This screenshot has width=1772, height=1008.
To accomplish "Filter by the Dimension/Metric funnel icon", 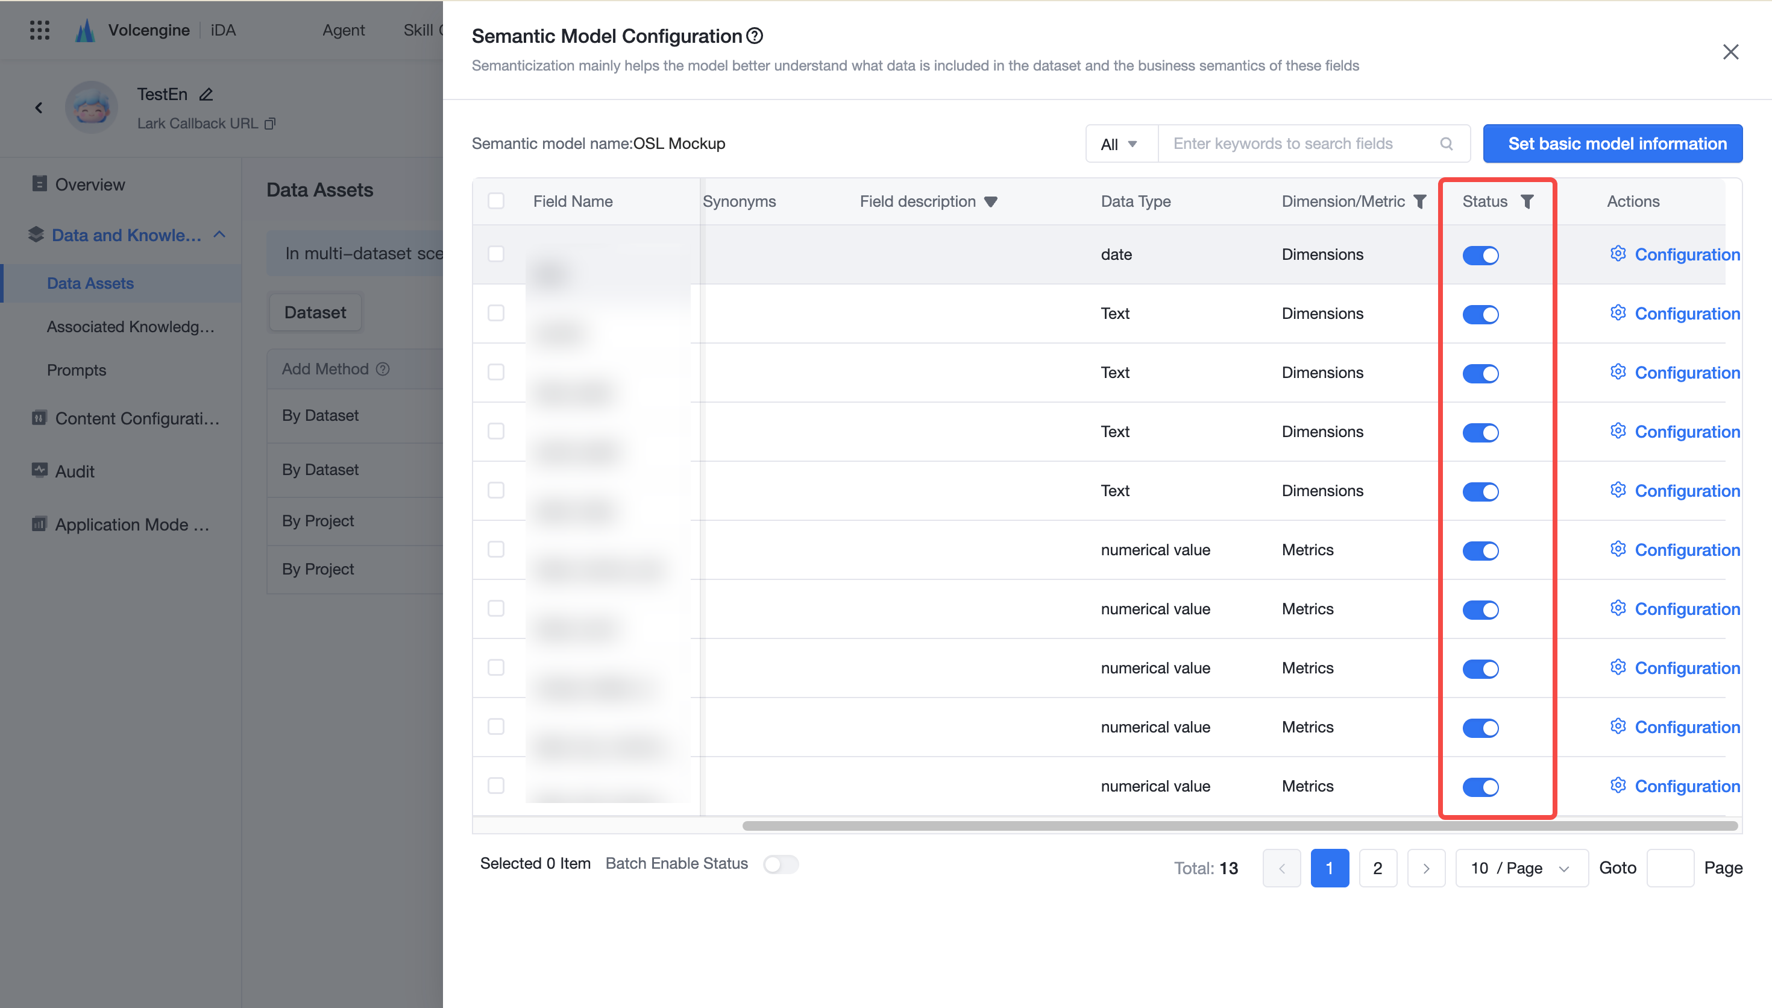I will pyautogui.click(x=1420, y=201).
